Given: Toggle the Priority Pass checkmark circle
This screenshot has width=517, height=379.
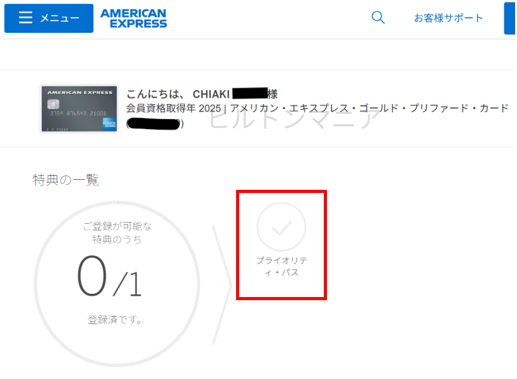Looking at the screenshot, I should (x=282, y=227).
